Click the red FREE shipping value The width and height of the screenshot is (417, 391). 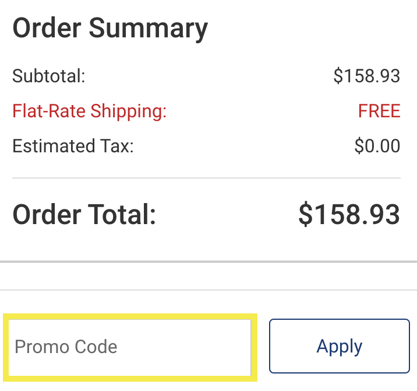379,111
